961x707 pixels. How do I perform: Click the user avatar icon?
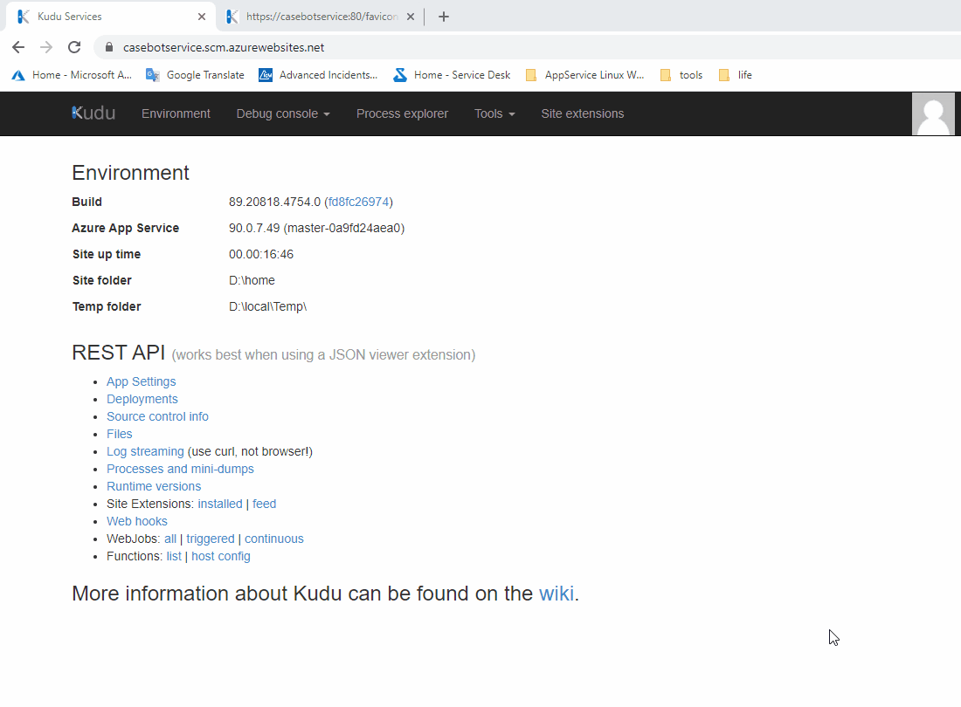pyautogui.click(x=933, y=114)
